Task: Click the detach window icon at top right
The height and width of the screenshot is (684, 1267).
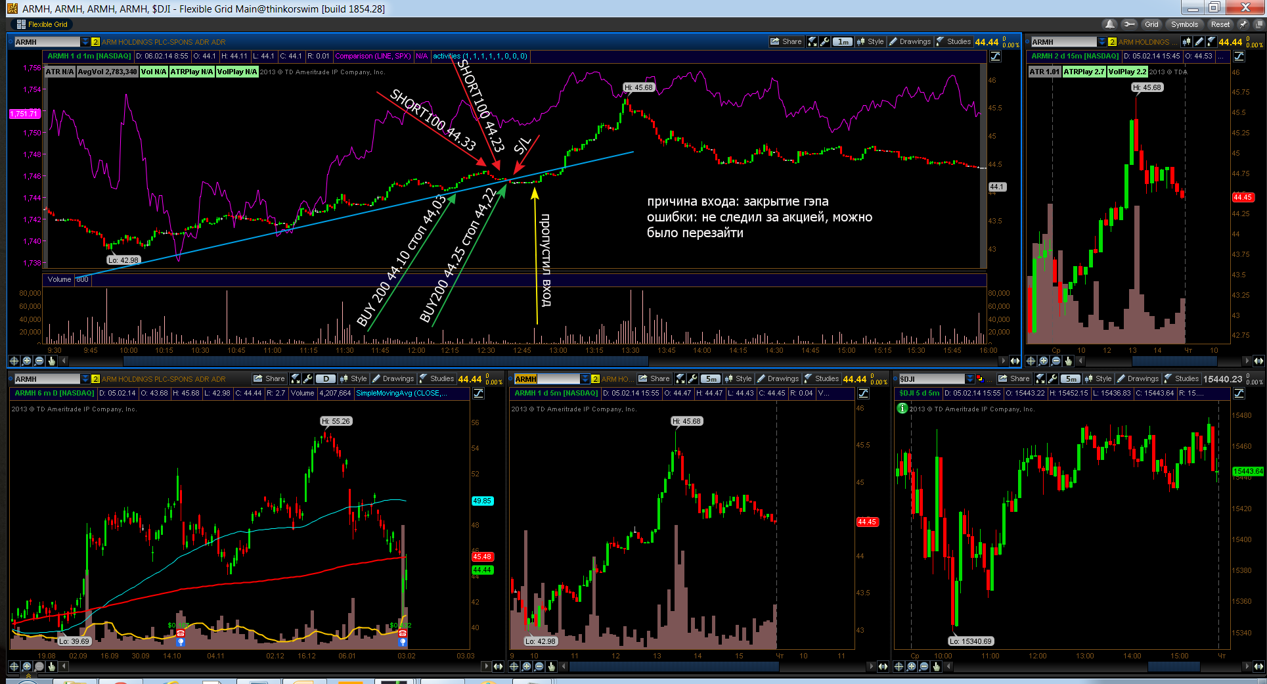Action: coord(1259,24)
